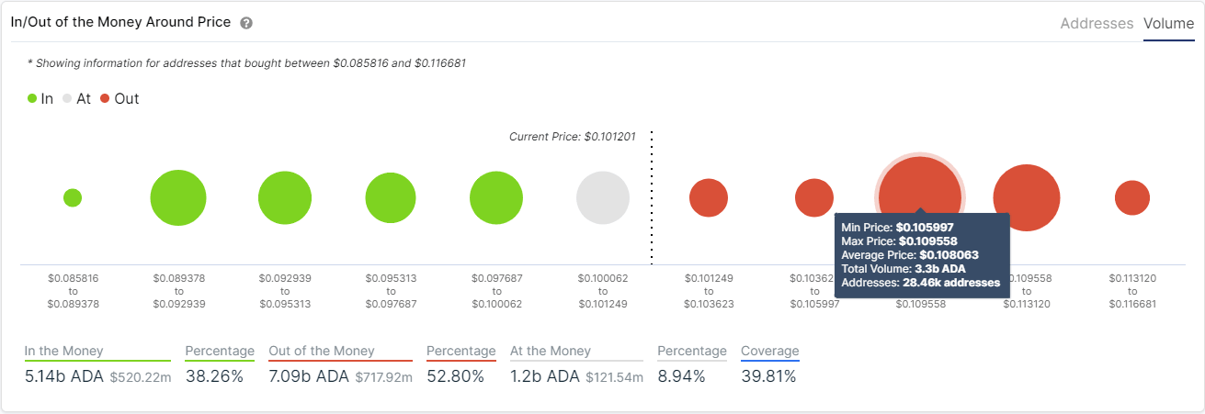1205x414 pixels.
Task: Click the help question mark icon
Action: point(246,23)
